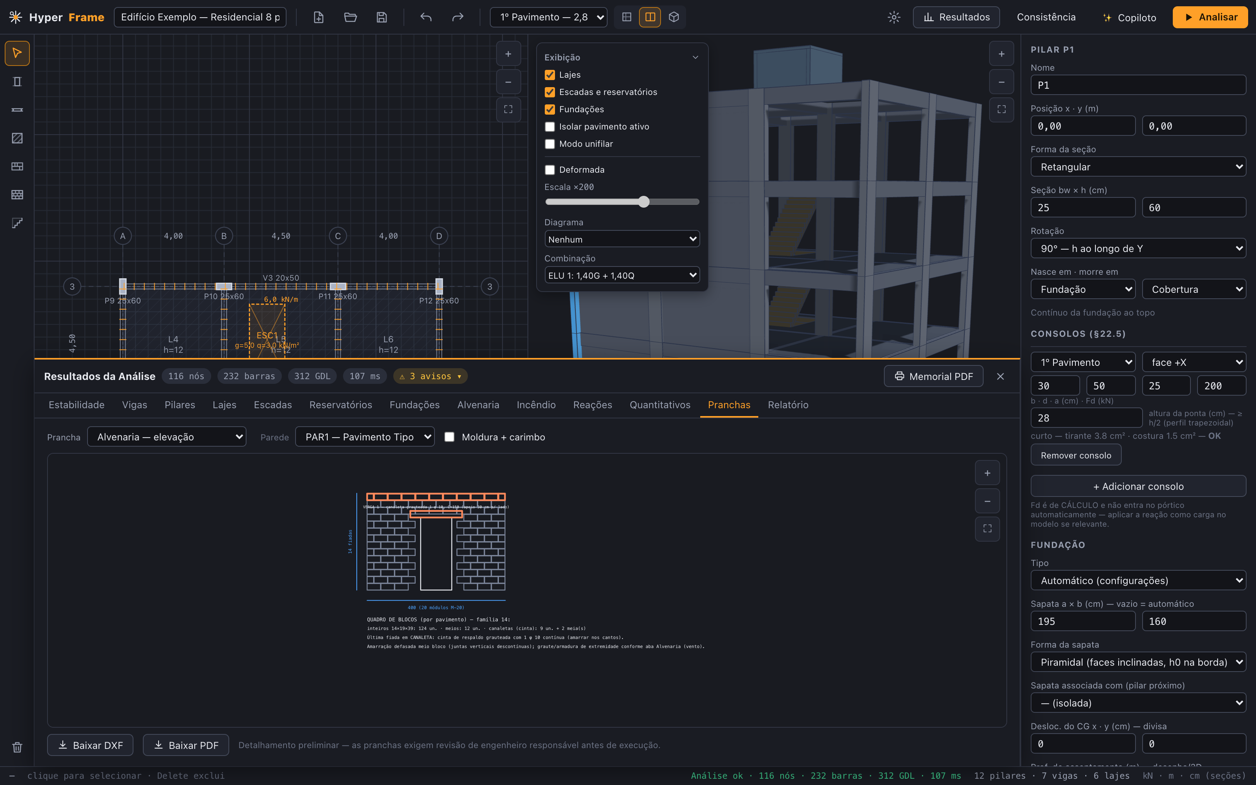
Task: Open a project with the folder icon
Action: [351, 17]
